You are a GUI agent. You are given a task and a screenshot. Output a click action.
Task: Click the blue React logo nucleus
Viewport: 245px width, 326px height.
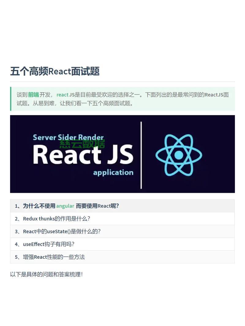click(179, 154)
